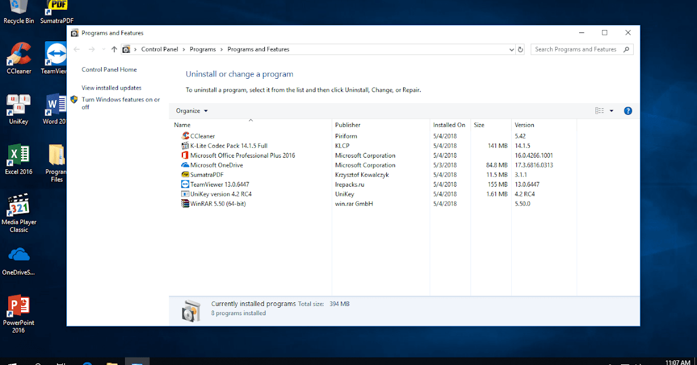Image resolution: width=697 pixels, height=365 pixels.
Task: Select the TeamViewer icon in program list
Action: 185,184
